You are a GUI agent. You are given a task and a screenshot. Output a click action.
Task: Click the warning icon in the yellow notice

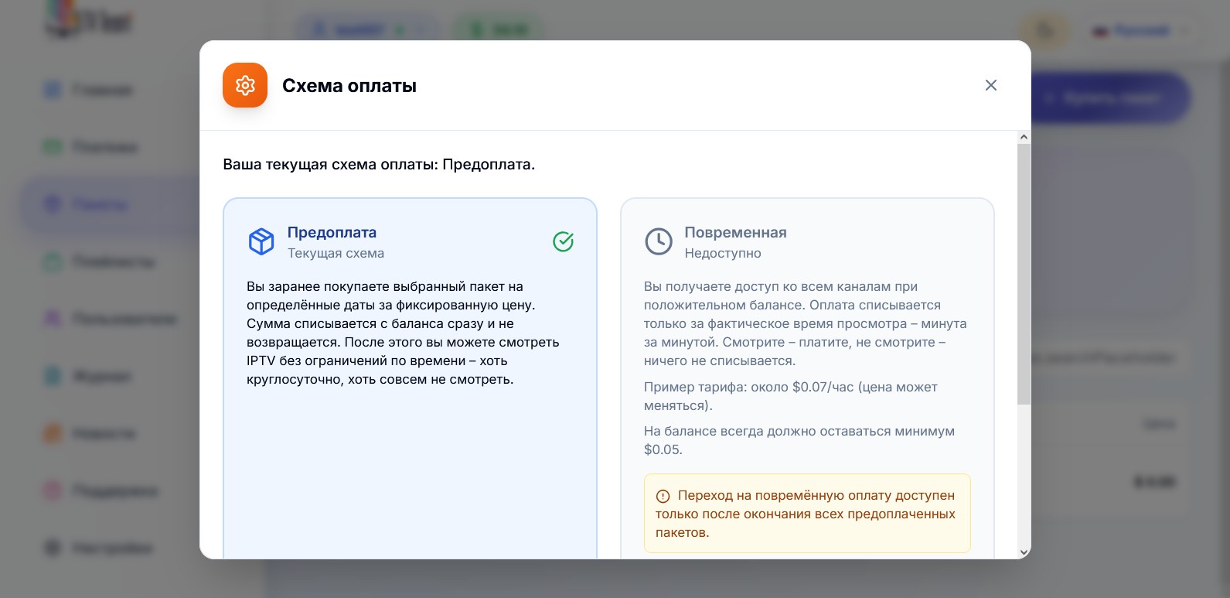[x=663, y=496]
